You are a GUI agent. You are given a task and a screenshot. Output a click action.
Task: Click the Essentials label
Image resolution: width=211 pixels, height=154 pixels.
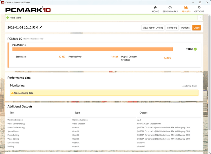click(21, 57)
